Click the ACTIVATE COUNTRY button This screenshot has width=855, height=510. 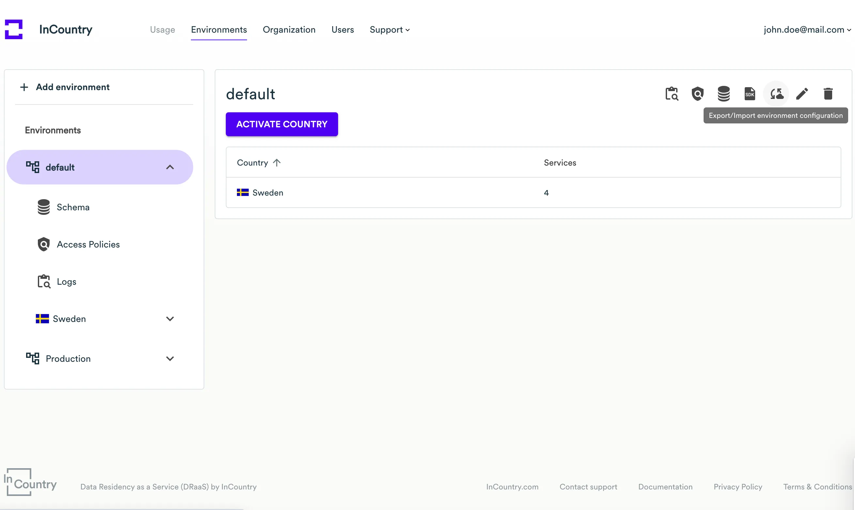[282, 124]
